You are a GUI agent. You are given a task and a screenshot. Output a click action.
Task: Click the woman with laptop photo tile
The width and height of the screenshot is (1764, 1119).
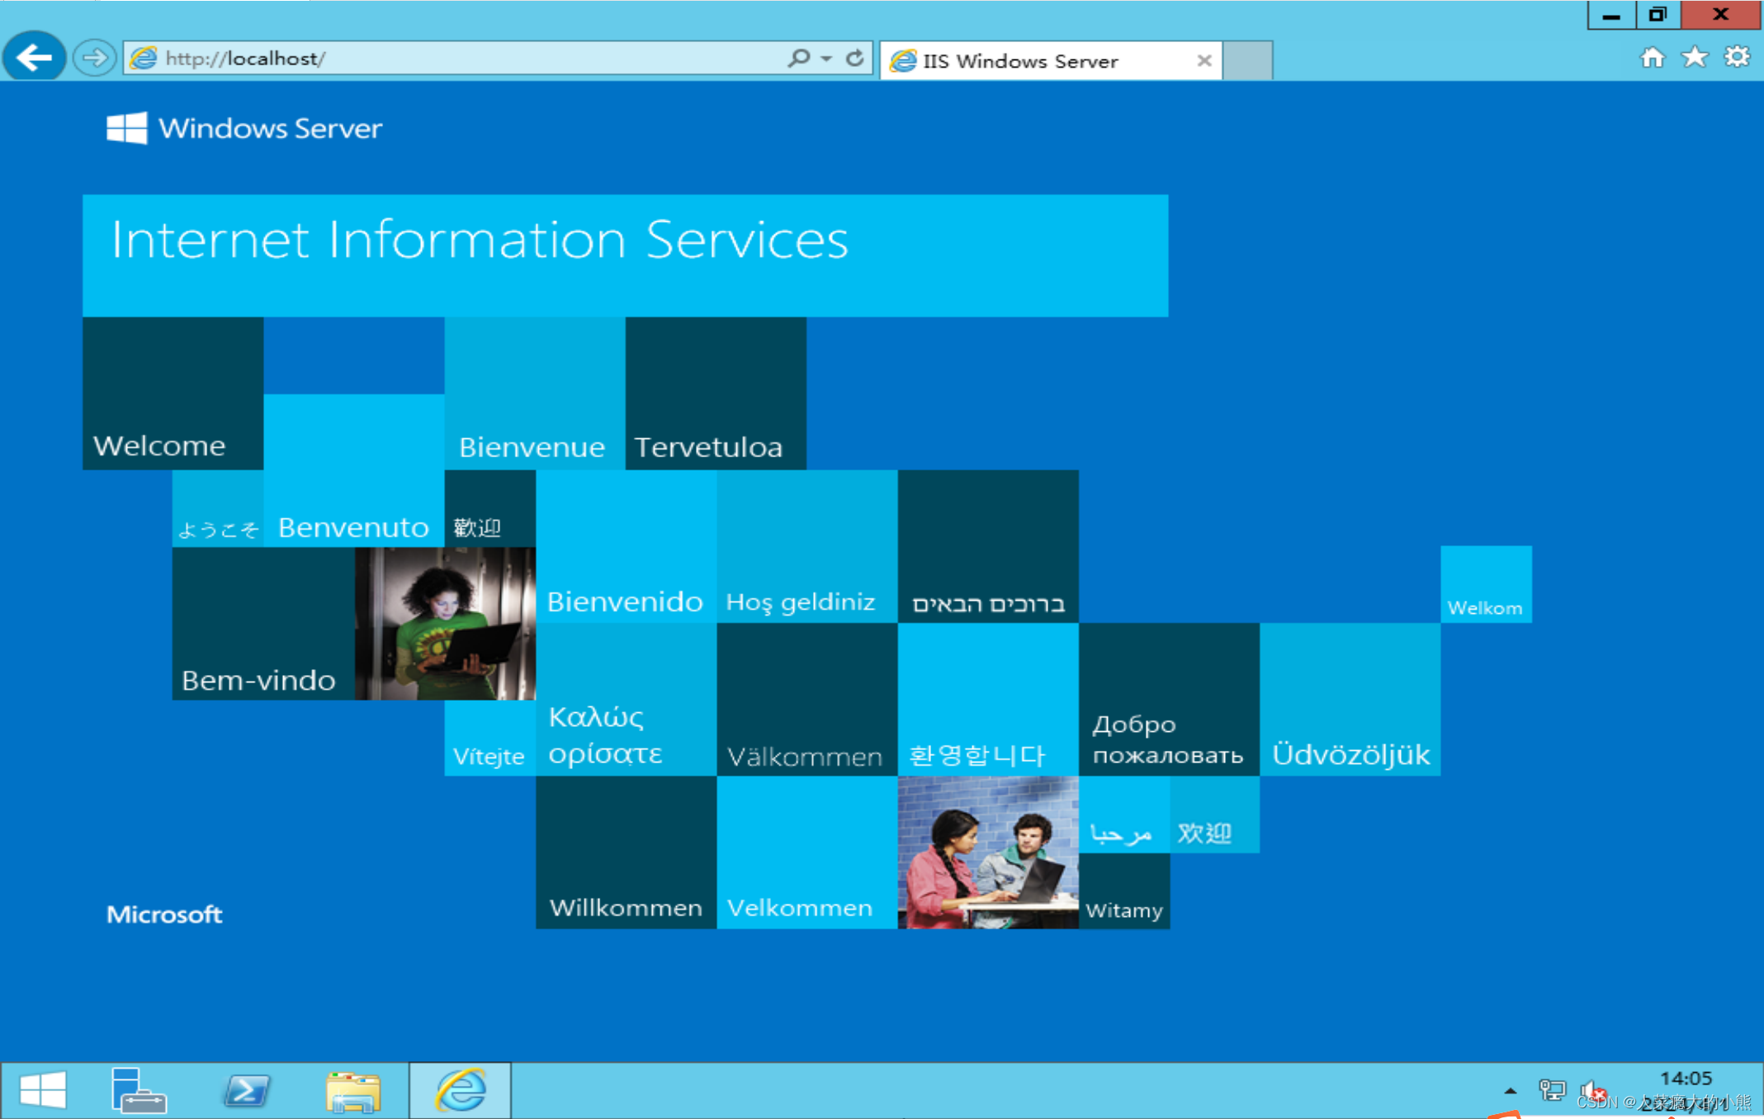coord(446,624)
